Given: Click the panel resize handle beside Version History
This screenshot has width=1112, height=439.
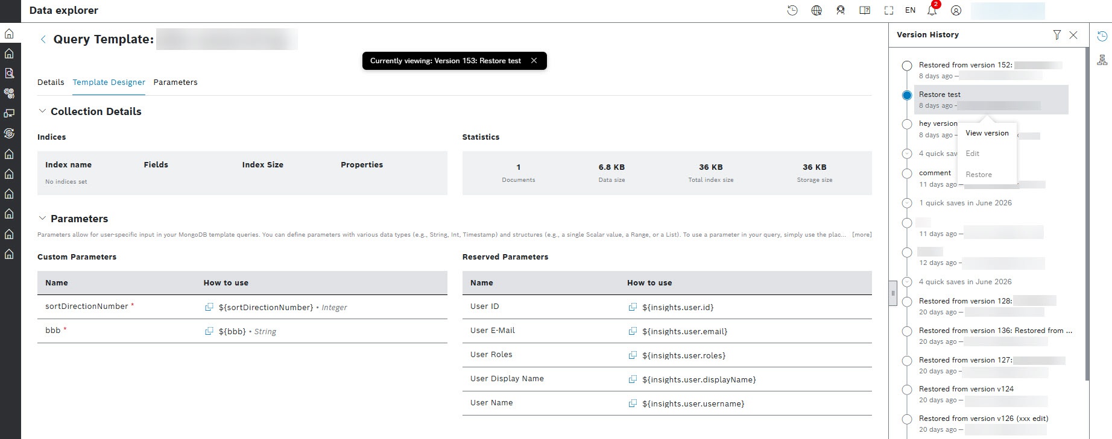Looking at the screenshot, I should [893, 293].
